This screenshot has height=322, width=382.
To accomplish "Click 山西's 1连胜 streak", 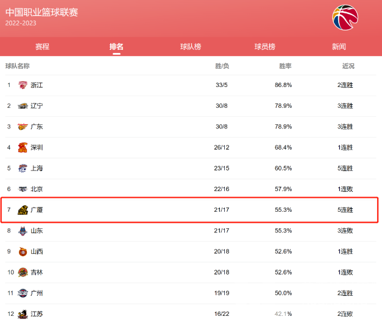I will pyautogui.click(x=345, y=251).
